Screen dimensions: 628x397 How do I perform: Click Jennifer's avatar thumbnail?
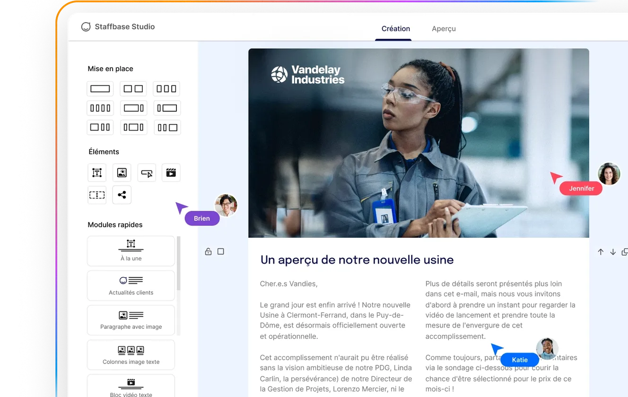[x=609, y=174]
